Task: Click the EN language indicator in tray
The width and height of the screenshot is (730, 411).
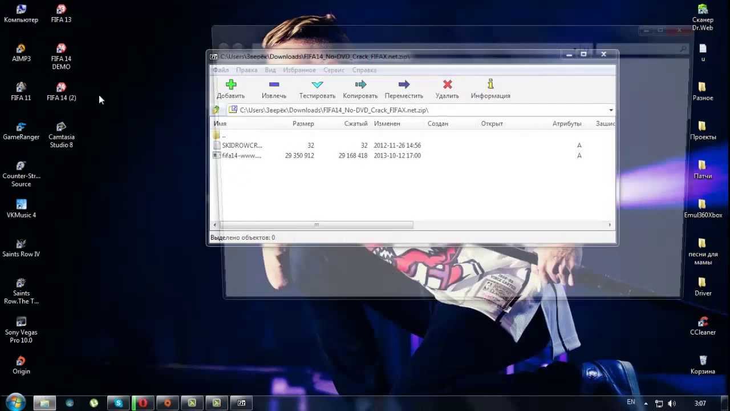Action: [631, 402]
